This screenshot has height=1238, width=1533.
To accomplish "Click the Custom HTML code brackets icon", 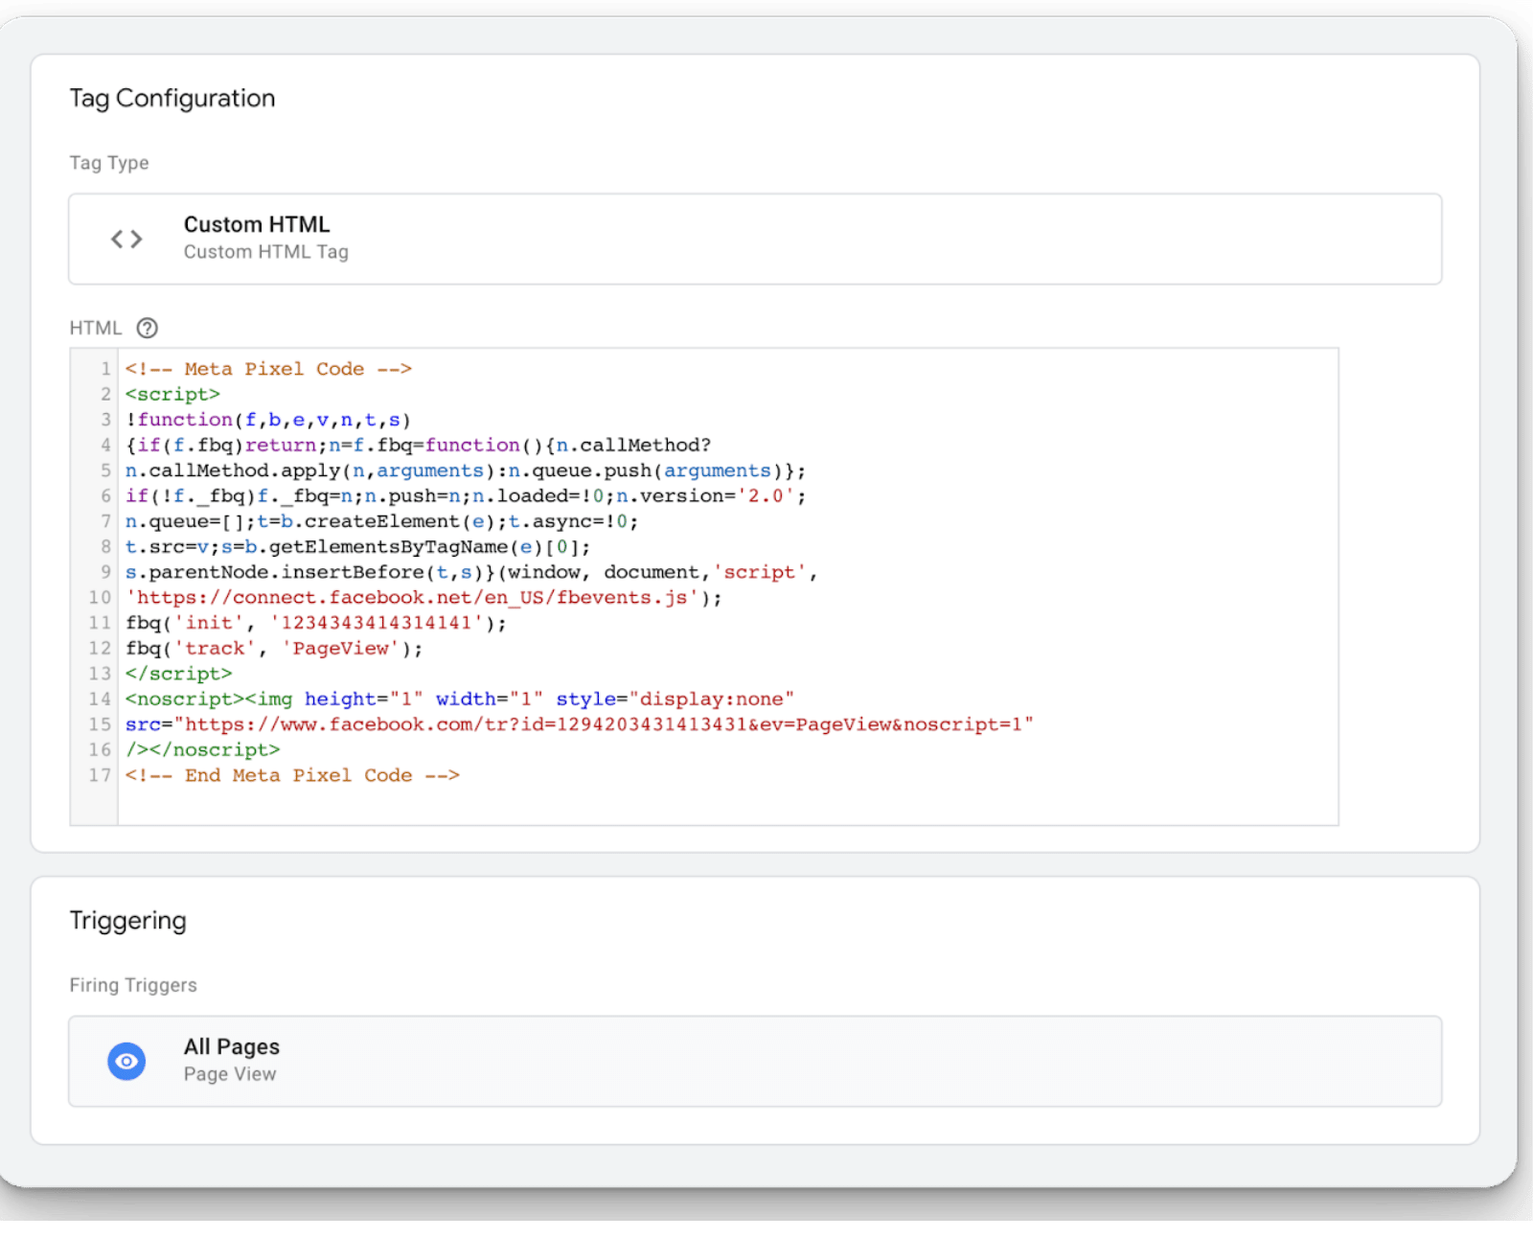I will pyautogui.click(x=126, y=239).
